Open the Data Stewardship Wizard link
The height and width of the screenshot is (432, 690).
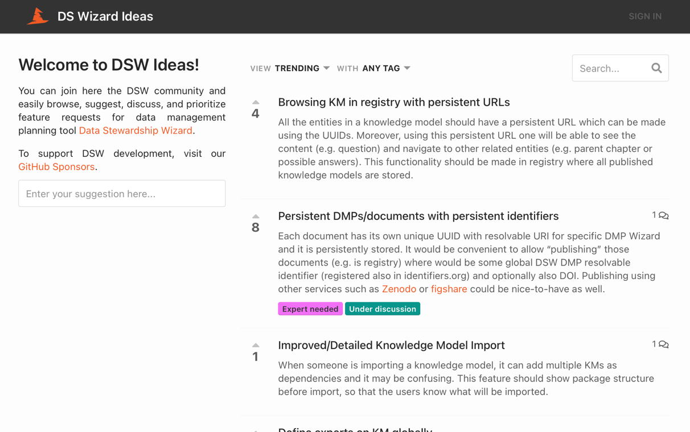click(x=135, y=131)
